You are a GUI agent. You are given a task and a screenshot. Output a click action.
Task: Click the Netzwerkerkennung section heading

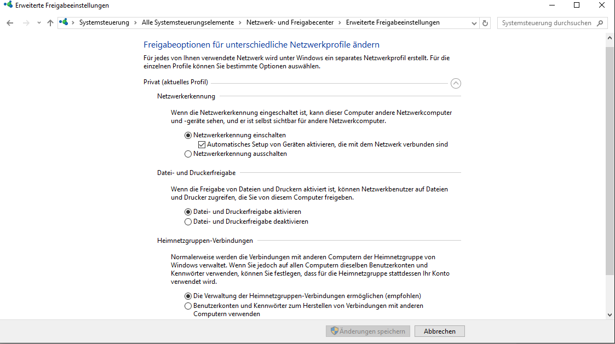(x=186, y=96)
